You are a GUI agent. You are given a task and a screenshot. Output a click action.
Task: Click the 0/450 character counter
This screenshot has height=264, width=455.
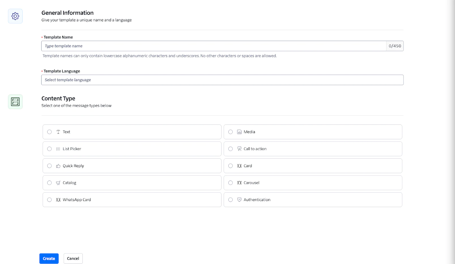click(x=395, y=46)
